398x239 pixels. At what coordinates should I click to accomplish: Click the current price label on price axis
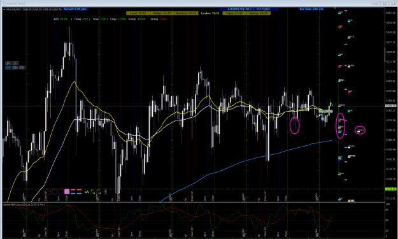390,106
